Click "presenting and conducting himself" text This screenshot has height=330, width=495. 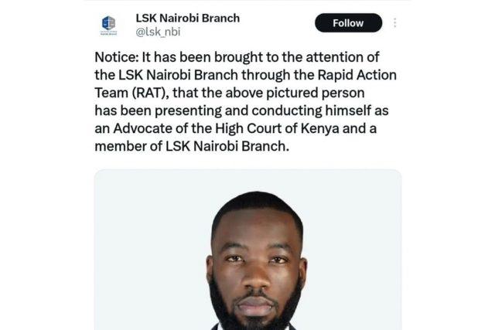click(263, 111)
